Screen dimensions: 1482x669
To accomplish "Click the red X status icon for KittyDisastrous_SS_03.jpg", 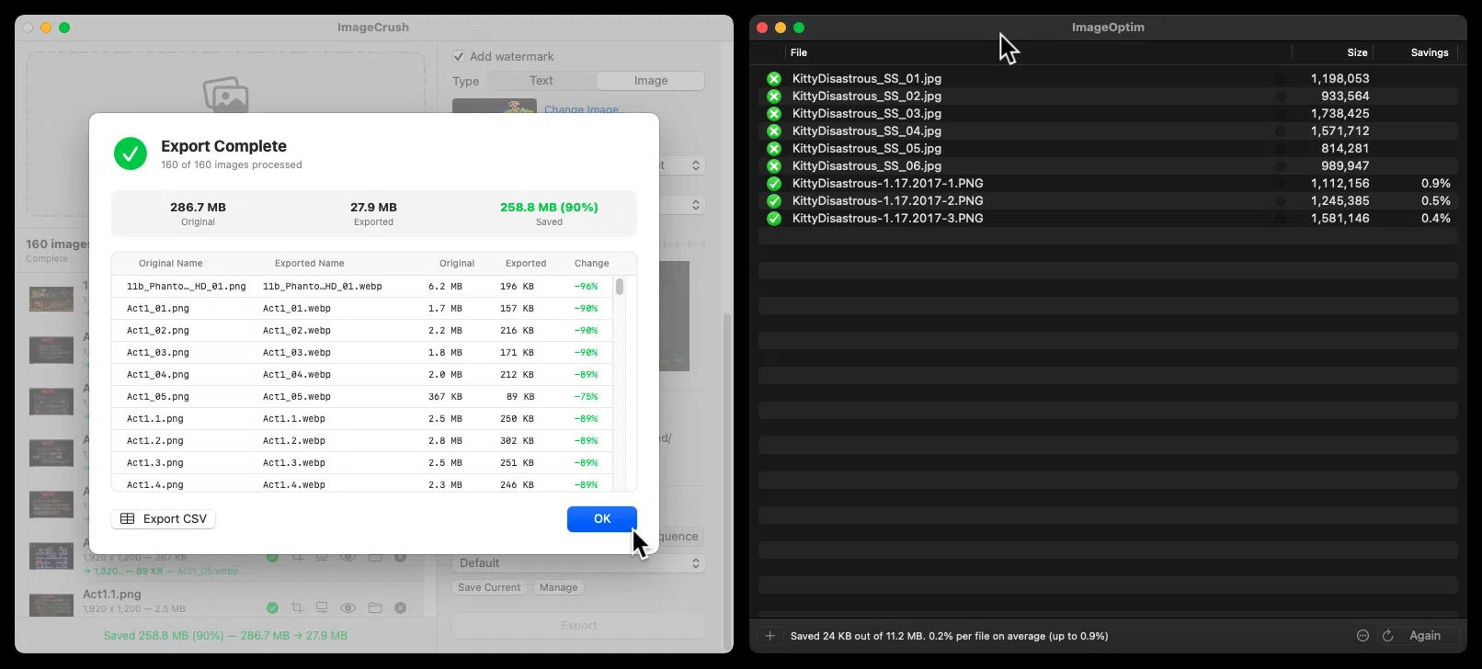I will pyautogui.click(x=774, y=114).
